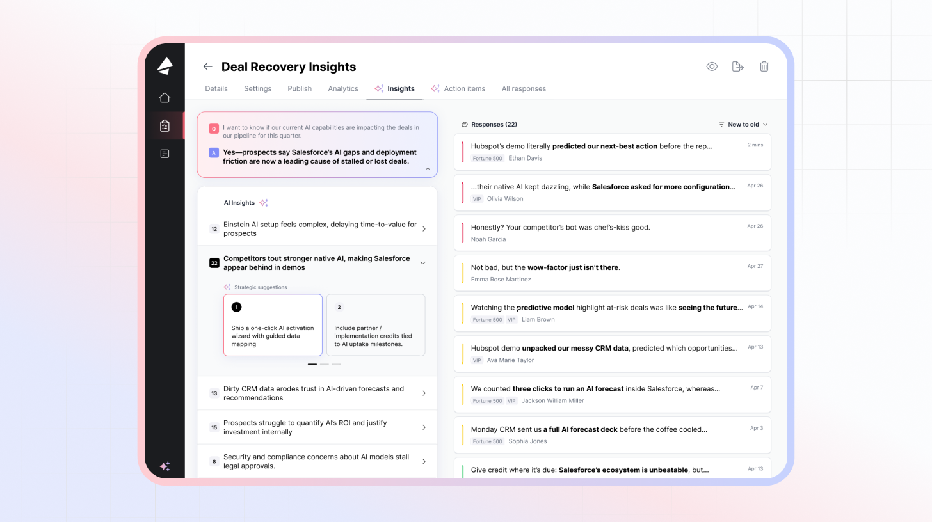Go to the All responses tab
932x522 pixels.
[x=524, y=89]
